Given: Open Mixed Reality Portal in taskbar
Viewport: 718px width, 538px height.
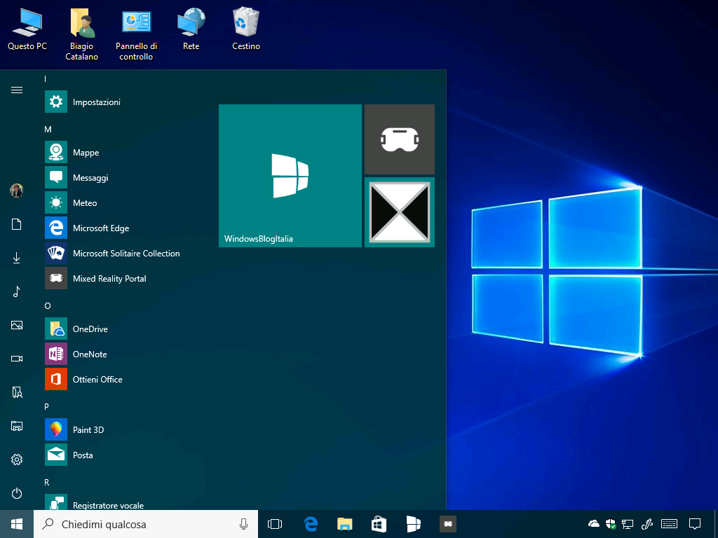Looking at the screenshot, I should tap(448, 524).
